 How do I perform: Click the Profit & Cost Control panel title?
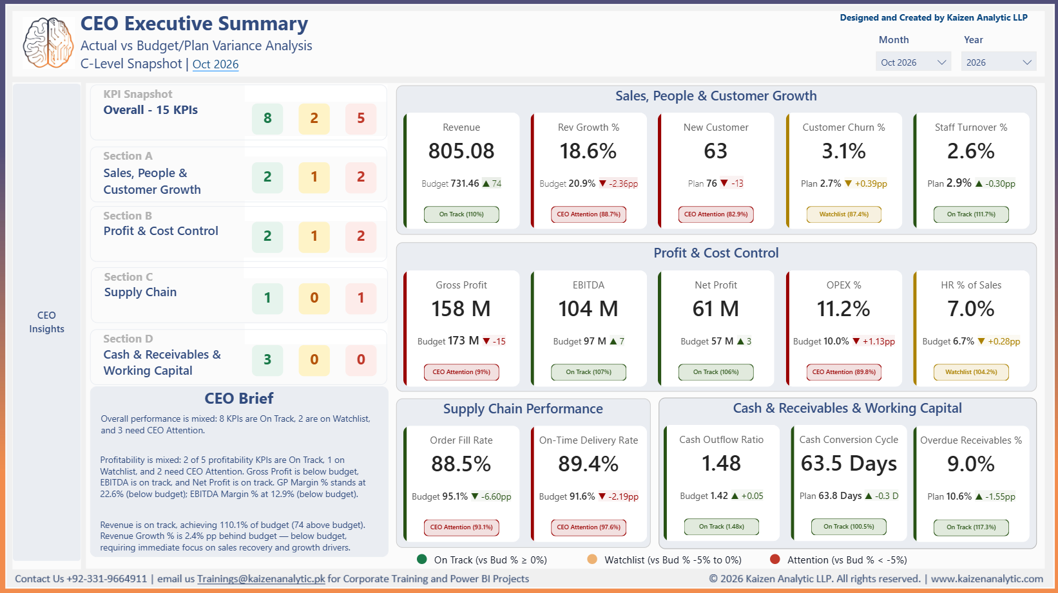coord(716,253)
